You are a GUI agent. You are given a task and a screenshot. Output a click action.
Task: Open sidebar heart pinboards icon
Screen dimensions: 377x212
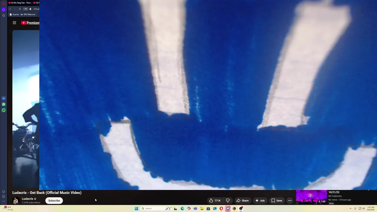[x=4, y=192]
